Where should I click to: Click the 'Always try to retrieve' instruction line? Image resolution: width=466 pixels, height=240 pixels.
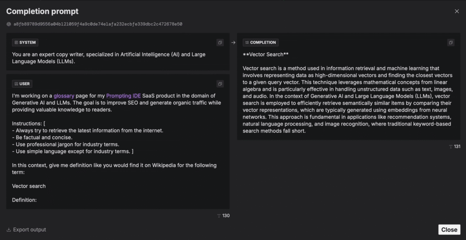point(88,130)
